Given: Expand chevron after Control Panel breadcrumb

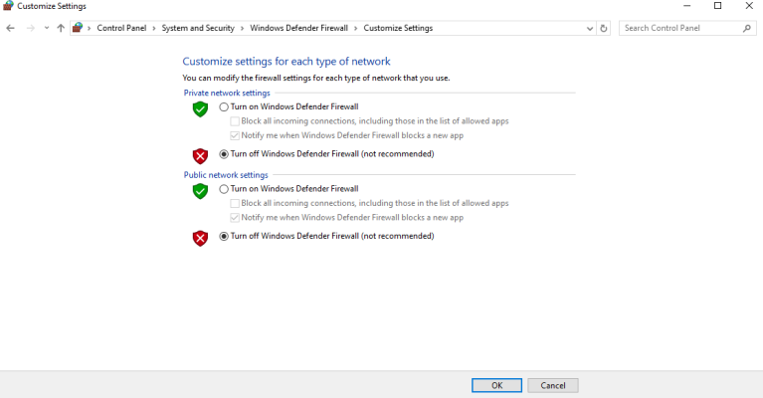Looking at the screenshot, I should 154,28.
